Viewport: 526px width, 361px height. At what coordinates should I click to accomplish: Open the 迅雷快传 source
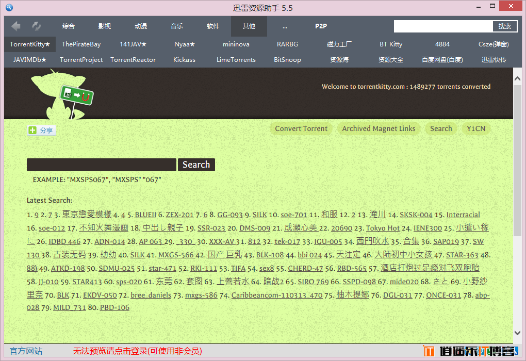pos(494,60)
